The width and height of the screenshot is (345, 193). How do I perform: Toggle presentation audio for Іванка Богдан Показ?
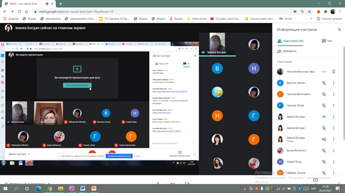click(324, 139)
